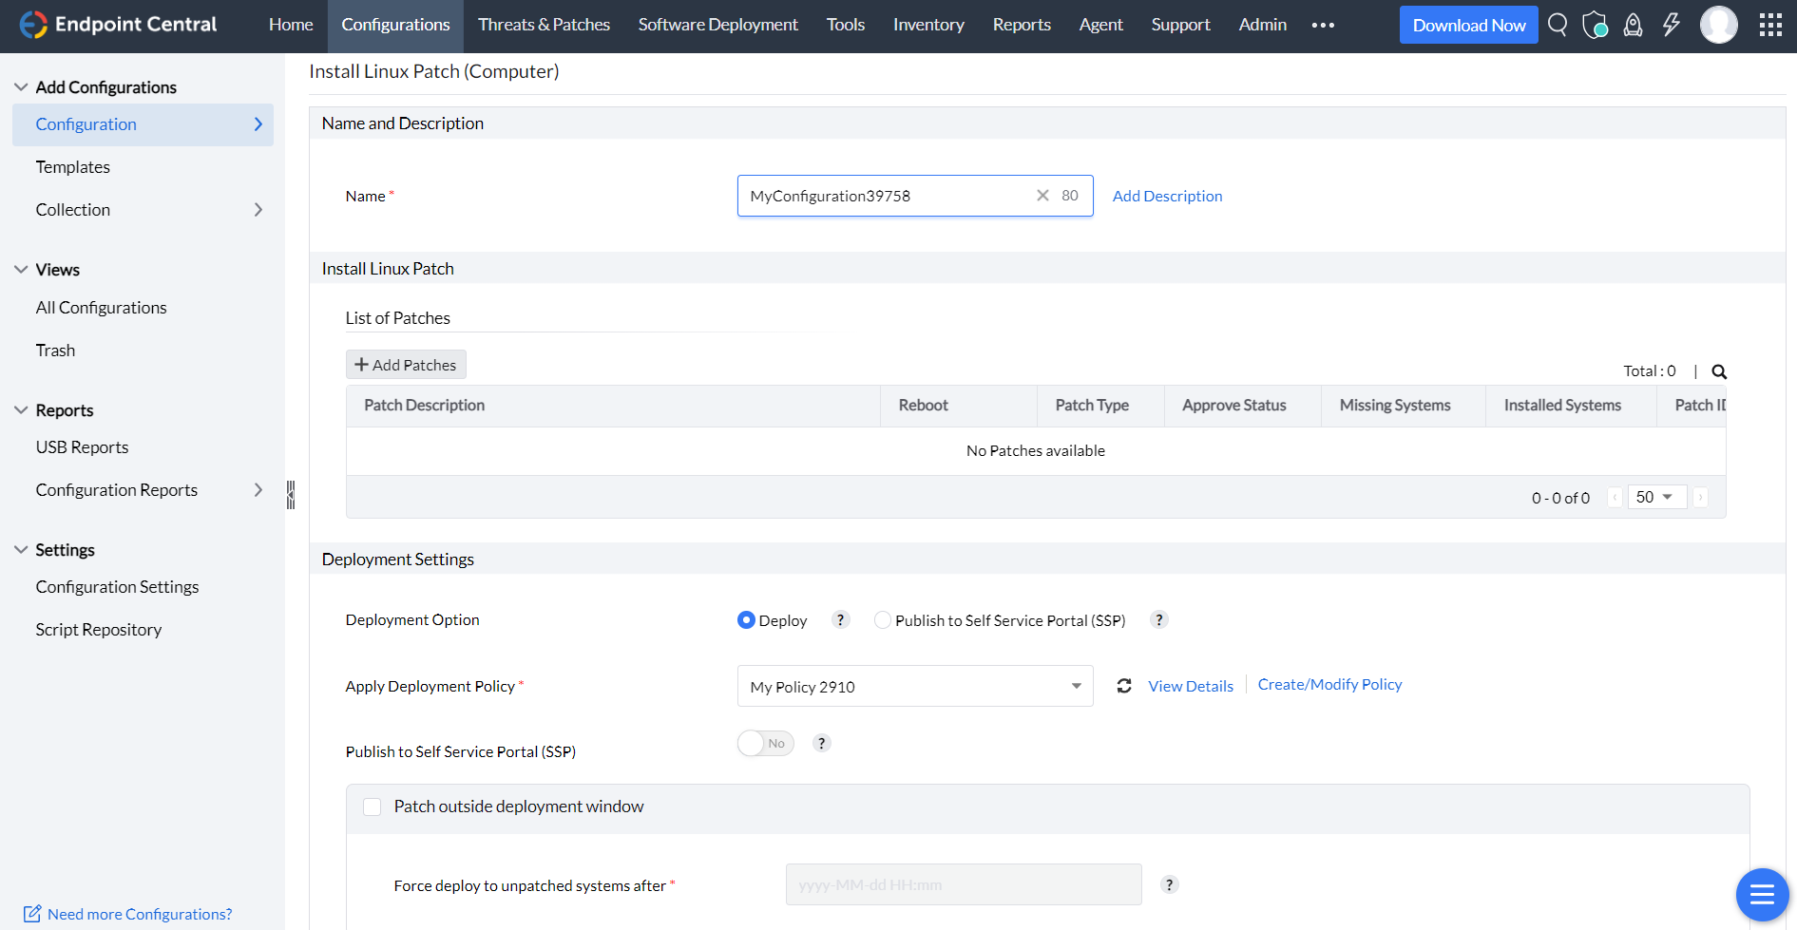Viewport: 1797px width, 930px height.
Task: Click the rocket icon in header
Action: click(x=1633, y=25)
